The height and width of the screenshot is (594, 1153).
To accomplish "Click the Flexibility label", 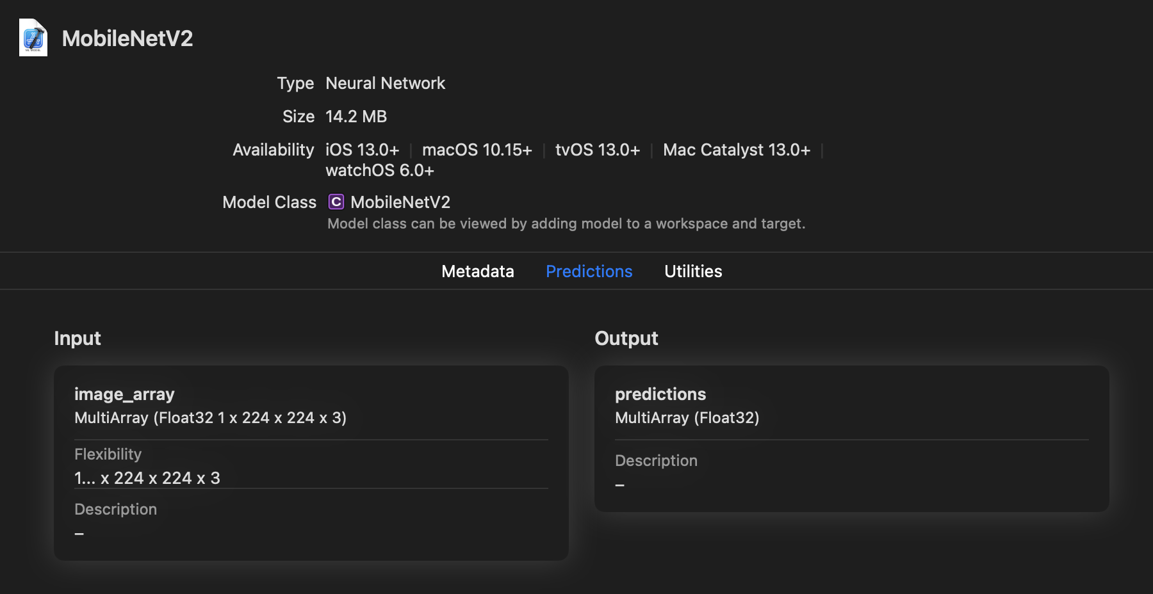I will [x=108, y=454].
